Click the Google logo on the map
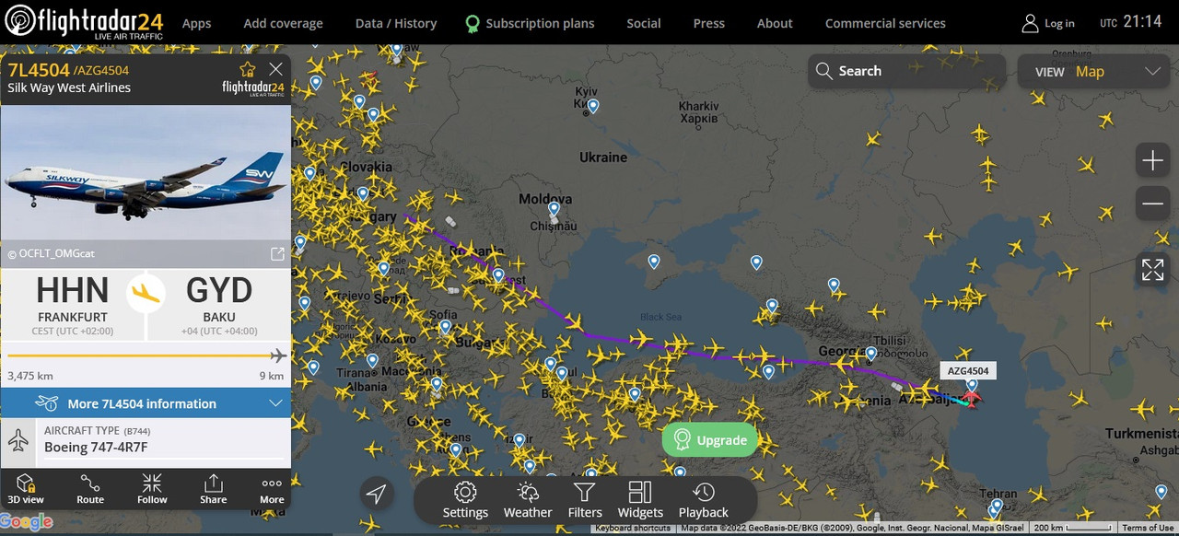The width and height of the screenshot is (1179, 536). (27, 523)
